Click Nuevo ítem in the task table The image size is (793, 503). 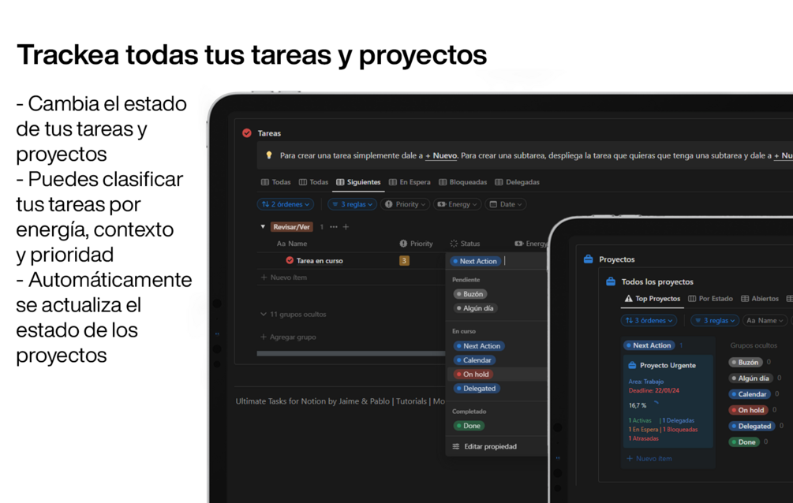pyautogui.click(x=284, y=277)
